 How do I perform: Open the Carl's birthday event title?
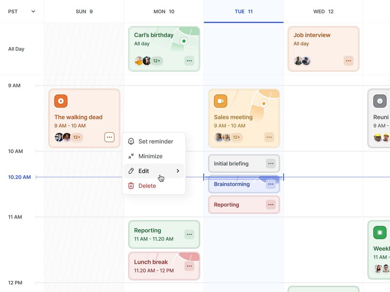[x=154, y=35]
